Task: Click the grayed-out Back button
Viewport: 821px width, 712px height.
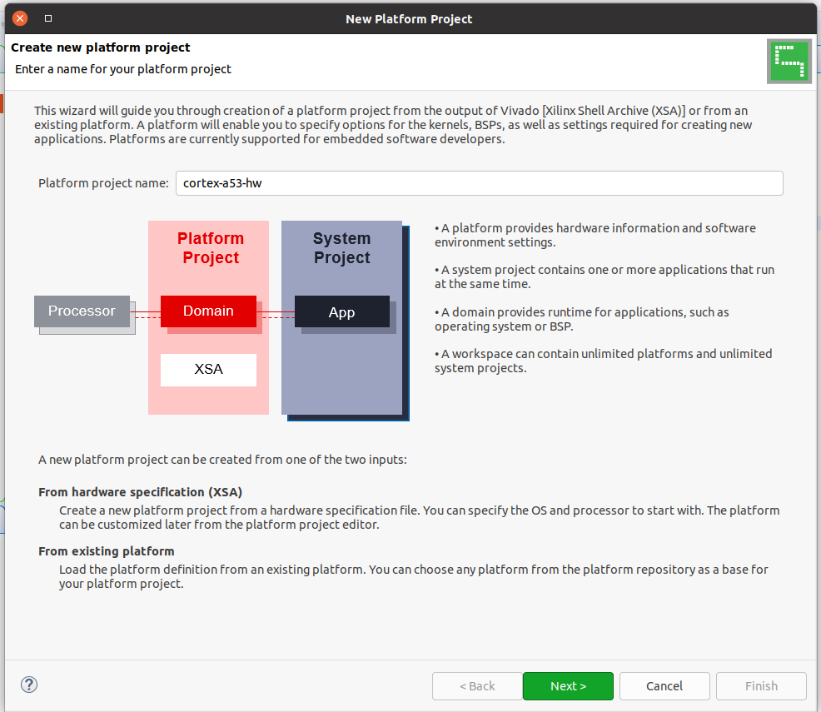Action: [x=477, y=686]
